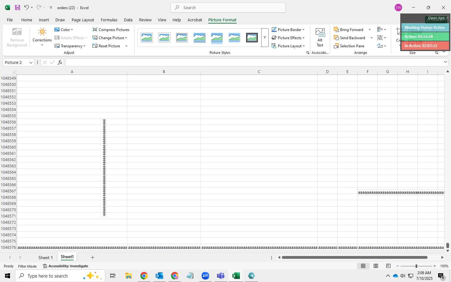This screenshot has height=282, width=451.
Task: Click Windows Start button
Action: [x=8, y=276]
